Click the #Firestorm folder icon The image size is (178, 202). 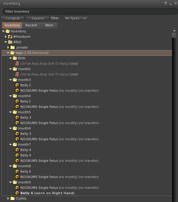click(x=10, y=37)
